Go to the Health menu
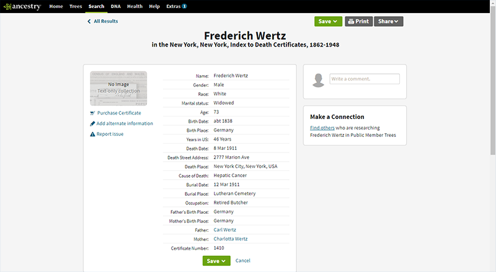The image size is (496, 272). tap(135, 6)
